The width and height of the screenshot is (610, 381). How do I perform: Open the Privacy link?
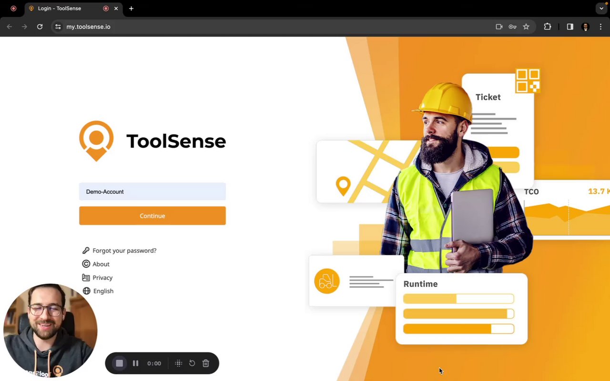(x=102, y=278)
